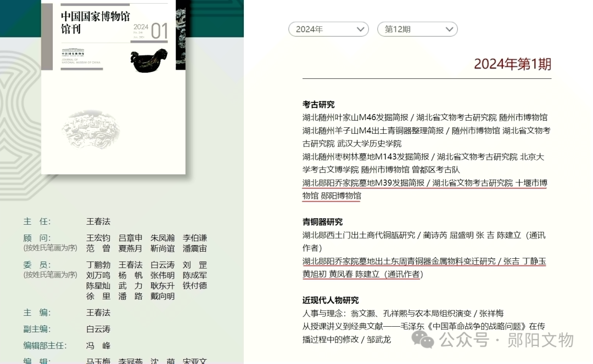Click the 毛泽东《中国革命战争的战略问题》 article entry

pos(423,326)
